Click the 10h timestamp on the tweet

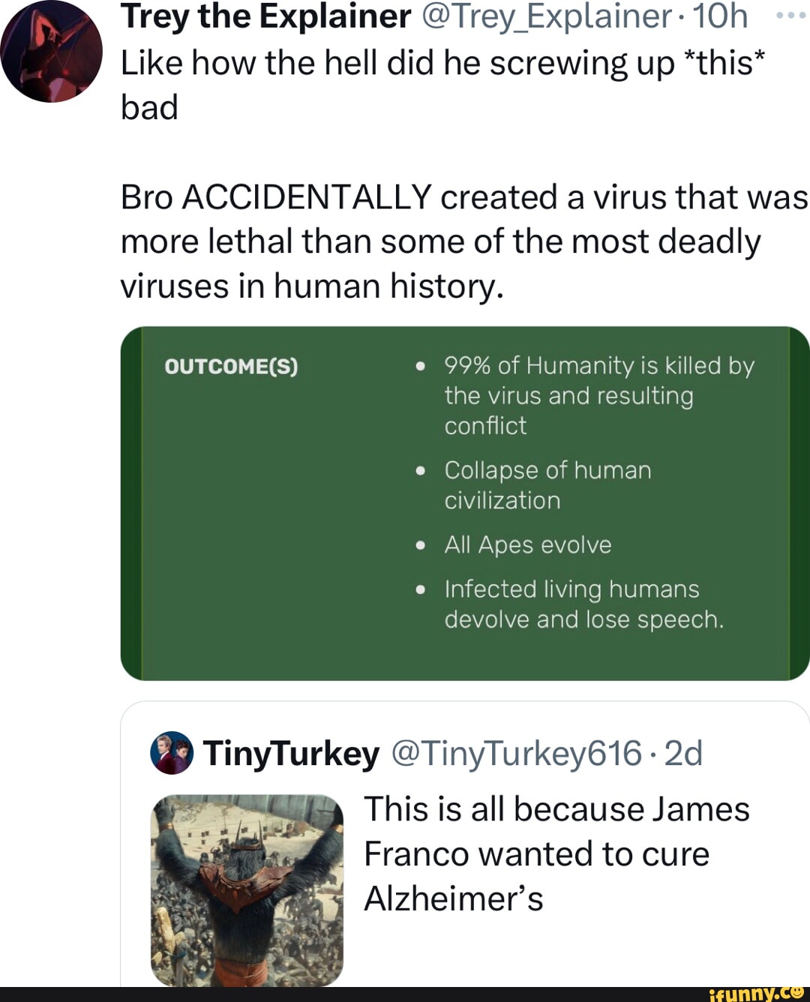(x=721, y=16)
